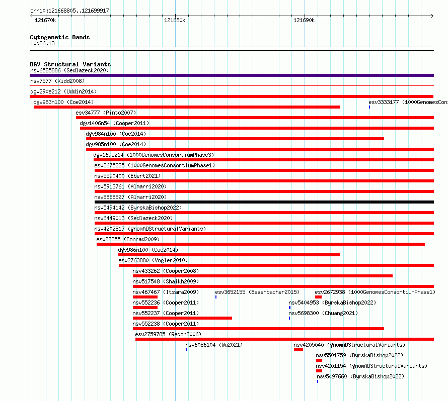Click the red nsv467467 bar
This screenshot has width=448, height=401.
[x=145, y=297]
